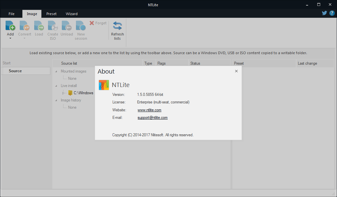Open the Twitter bird icon

(x=325, y=13)
